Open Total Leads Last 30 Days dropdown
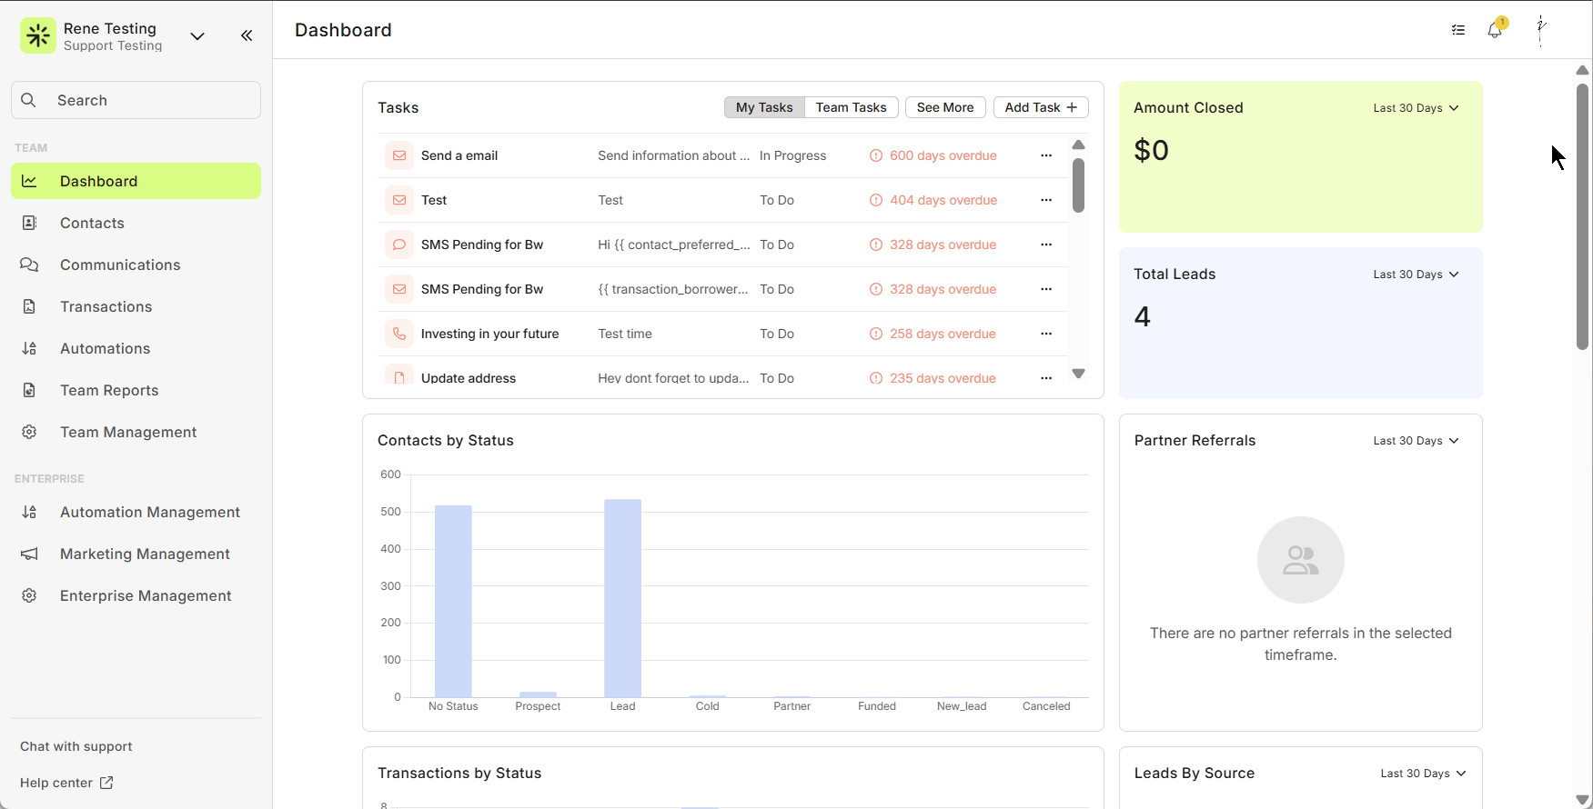 pos(1416,275)
